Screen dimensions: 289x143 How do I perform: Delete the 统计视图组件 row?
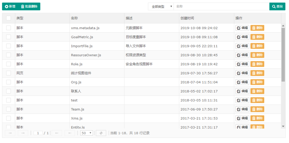(257, 73)
